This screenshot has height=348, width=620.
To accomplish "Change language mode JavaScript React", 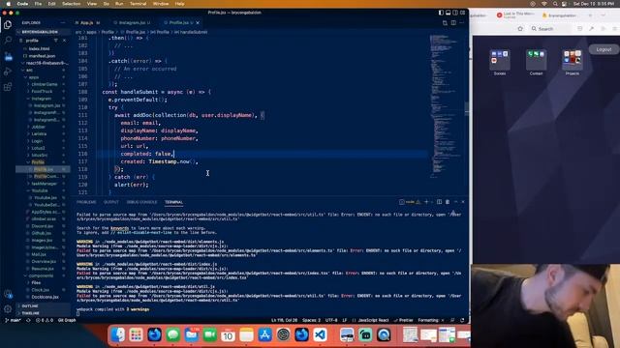I will (373, 320).
